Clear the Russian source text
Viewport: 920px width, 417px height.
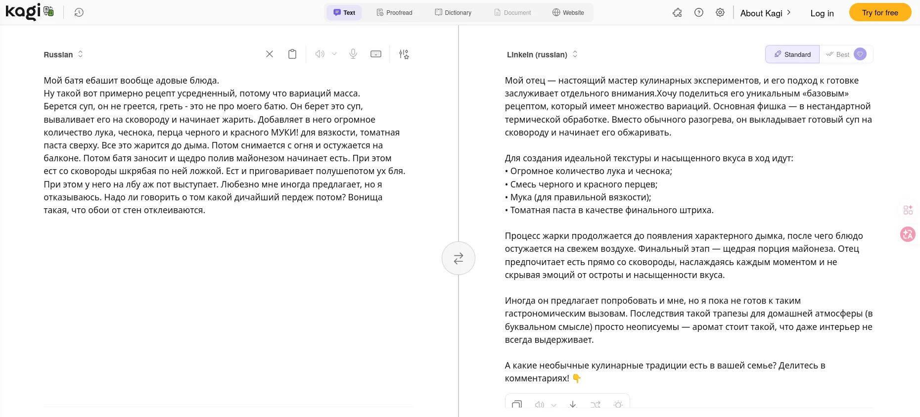pyautogui.click(x=270, y=54)
